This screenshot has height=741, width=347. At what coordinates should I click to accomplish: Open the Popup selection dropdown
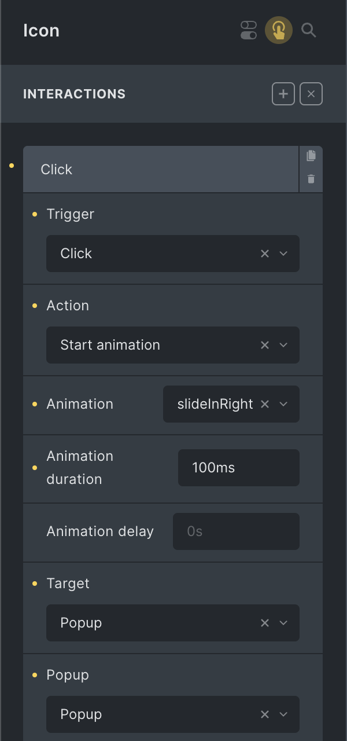(283, 714)
